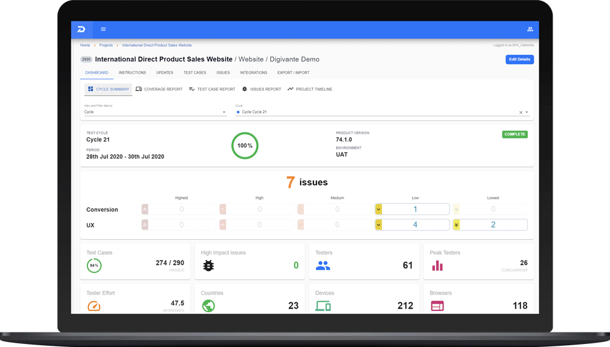
Task: Click the Issues Report bug icon
Action: [245, 89]
